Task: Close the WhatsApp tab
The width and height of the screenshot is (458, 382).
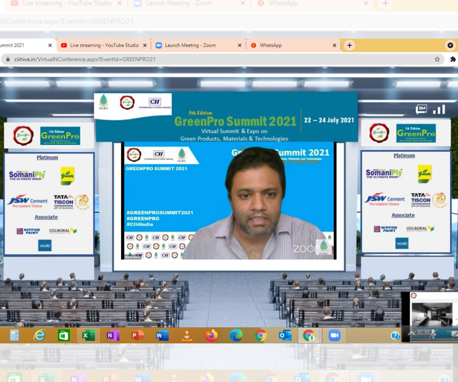Action: pos(334,45)
